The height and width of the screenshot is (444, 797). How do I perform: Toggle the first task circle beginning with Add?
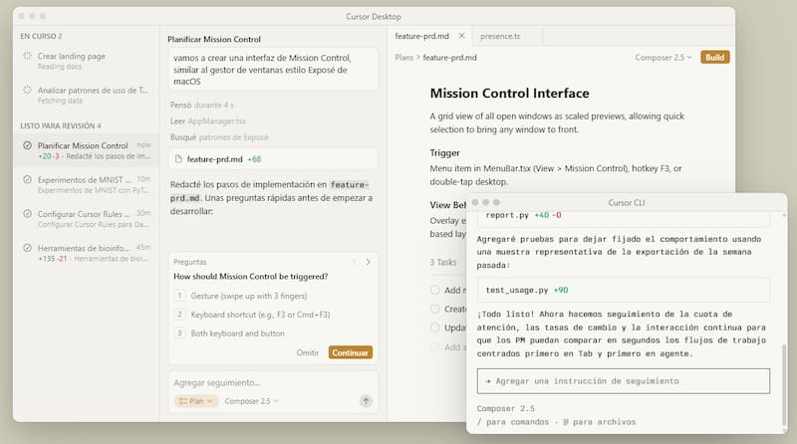434,290
